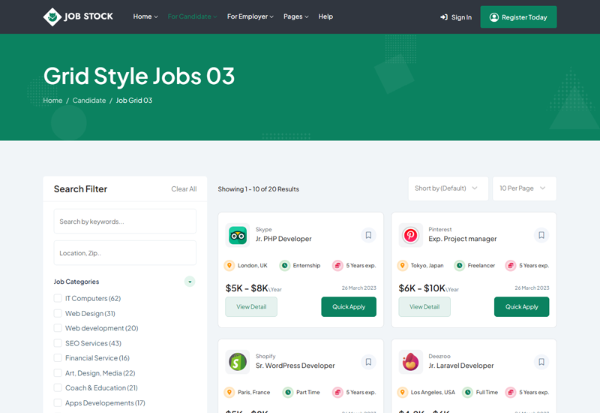Click experience icon on Jr. Laravel Developer card
Image resolution: width=600 pixels, height=413 pixels.
[511, 392]
